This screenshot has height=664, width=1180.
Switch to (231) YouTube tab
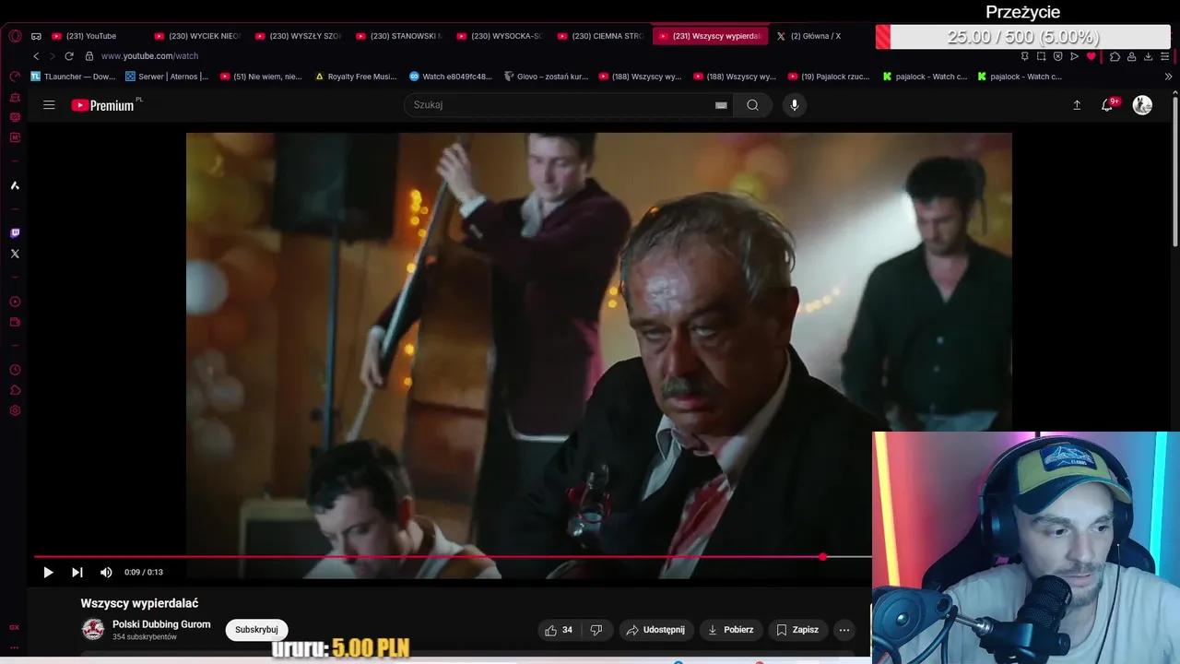[91, 36]
